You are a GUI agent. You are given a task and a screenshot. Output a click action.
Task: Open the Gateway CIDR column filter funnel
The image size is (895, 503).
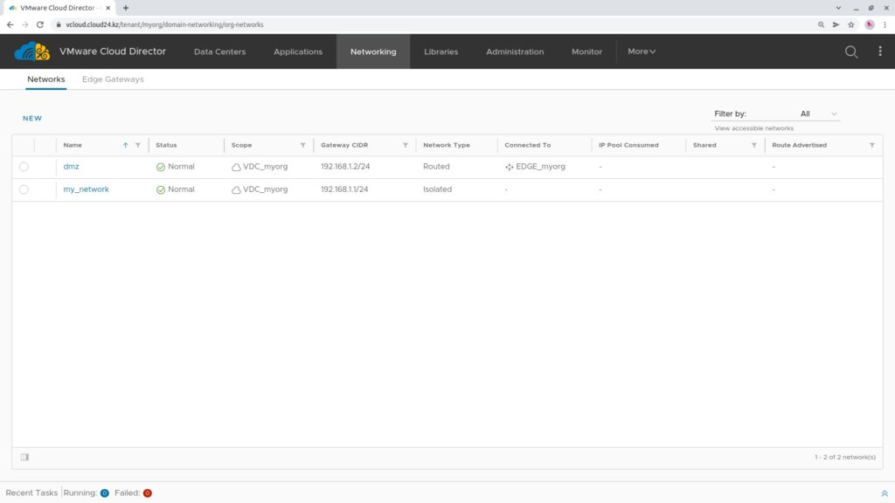(x=406, y=146)
